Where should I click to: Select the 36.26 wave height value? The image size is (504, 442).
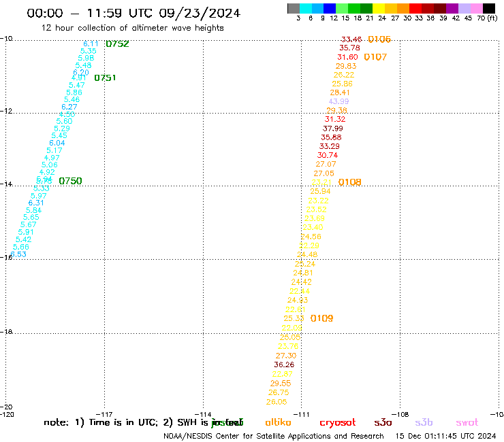284,364
